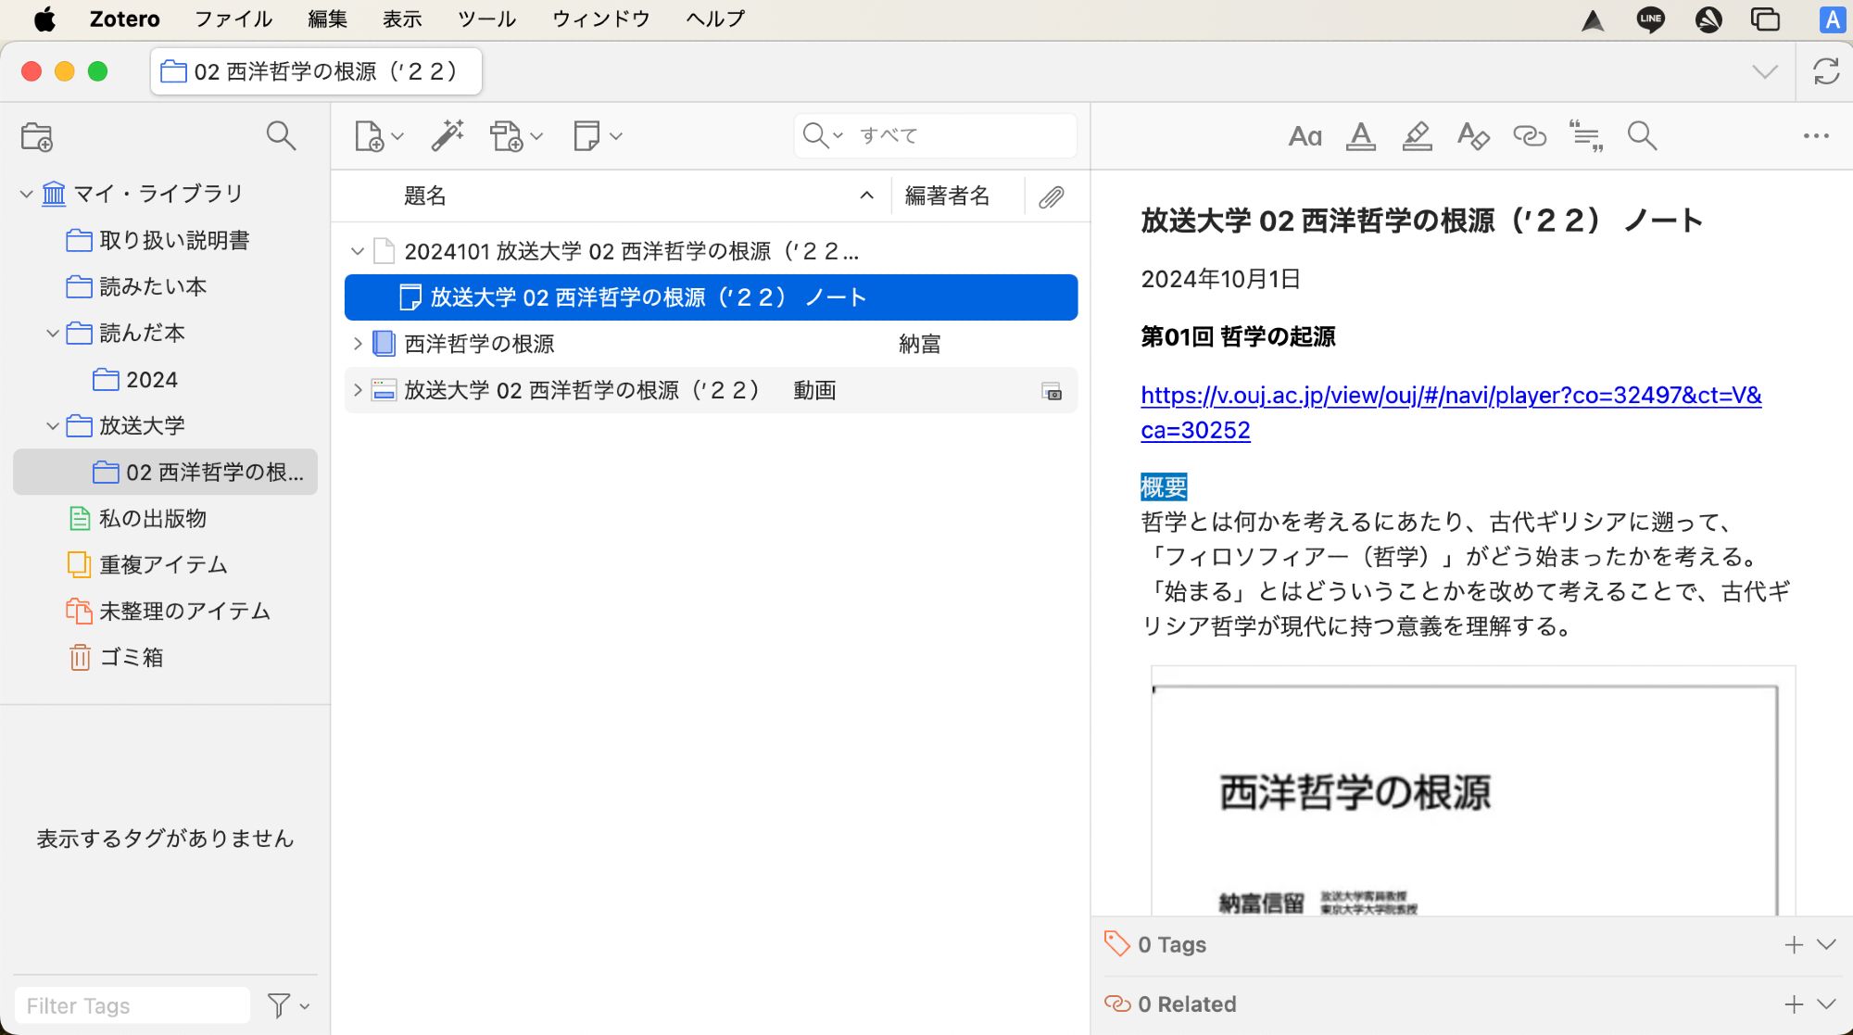Select the 取り扱い説明書 collection

(x=165, y=240)
